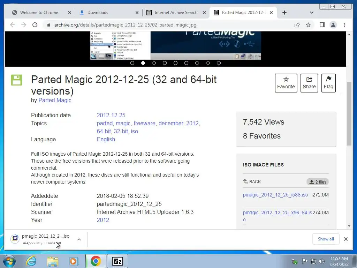
Task: Click the Parted Magic screenshot image
Action: (176, 45)
